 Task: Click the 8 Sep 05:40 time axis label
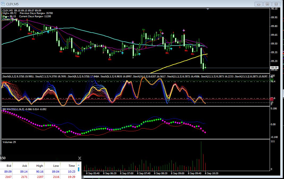[93, 173]
